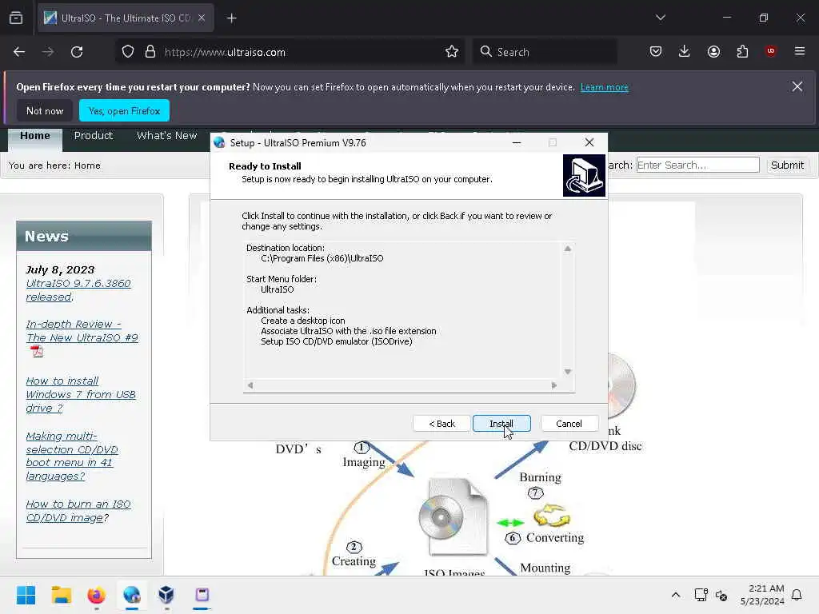Click Create a desktop icon text

click(x=303, y=321)
